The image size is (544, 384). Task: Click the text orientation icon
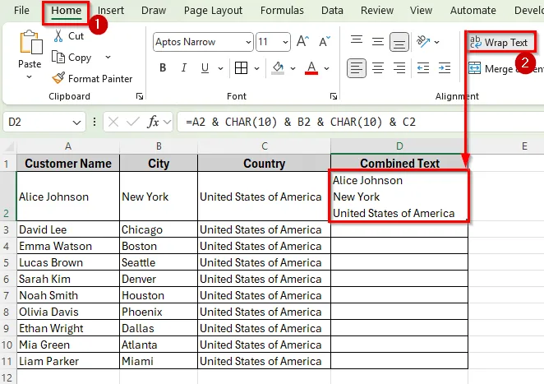pyautogui.click(x=423, y=42)
